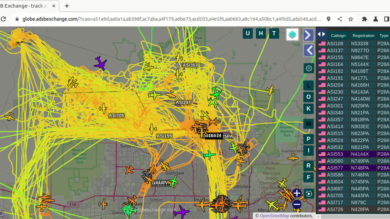
Task: Click purple jet aircraft icon near top
Action: pos(100,63)
